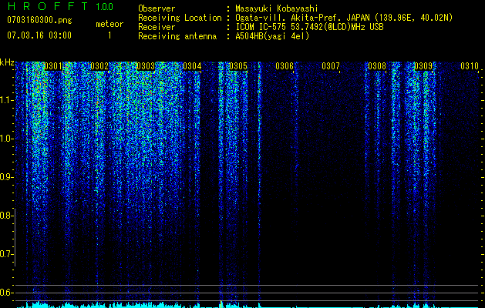Click the kHz axis unit label
Image resolution: width=485 pixels, height=308 pixels.
point(7,62)
